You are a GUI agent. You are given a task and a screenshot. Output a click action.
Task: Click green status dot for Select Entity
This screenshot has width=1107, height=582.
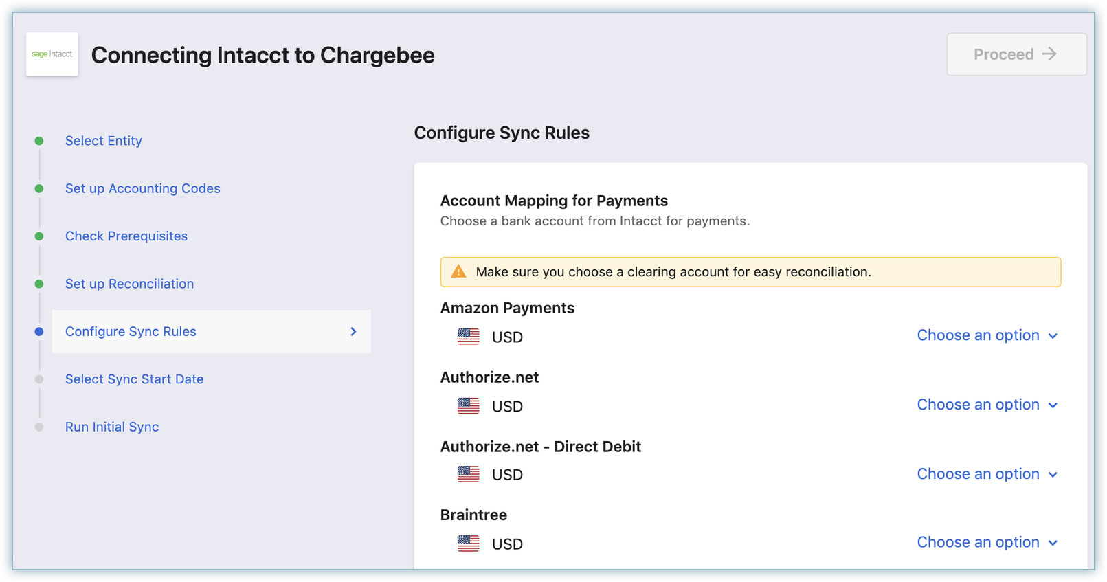(x=39, y=141)
